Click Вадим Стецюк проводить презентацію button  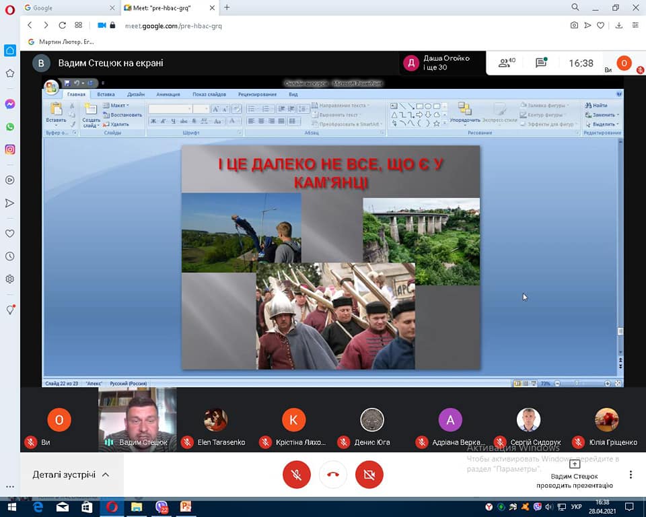point(574,475)
